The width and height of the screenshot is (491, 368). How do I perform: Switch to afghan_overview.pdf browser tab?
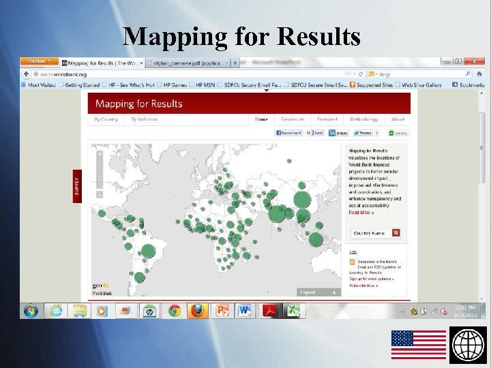pyautogui.click(x=188, y=63)
